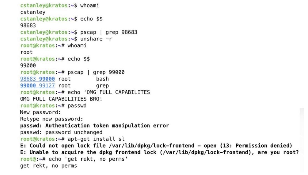Viewport: 308px width, 175px height.
Task: Click the 'echo $$' command after root prompt
Action: pos(79,59)
